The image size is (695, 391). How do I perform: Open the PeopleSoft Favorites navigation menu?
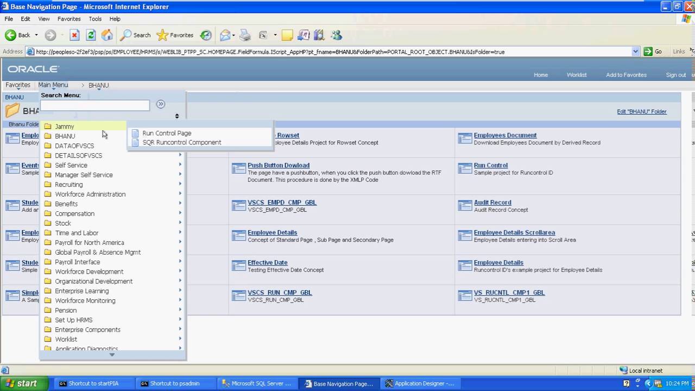(x=18, y=85)
